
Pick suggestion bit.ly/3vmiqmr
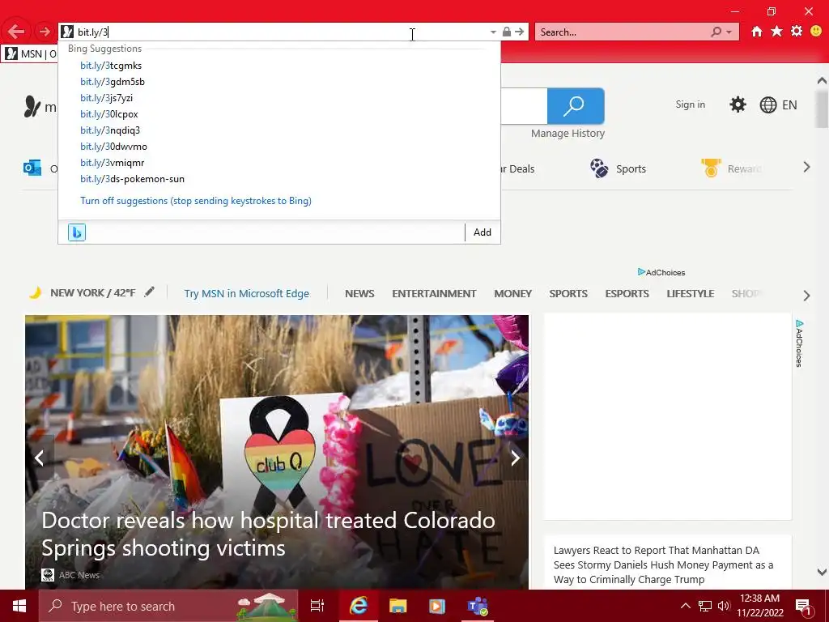tap(112, 163)
